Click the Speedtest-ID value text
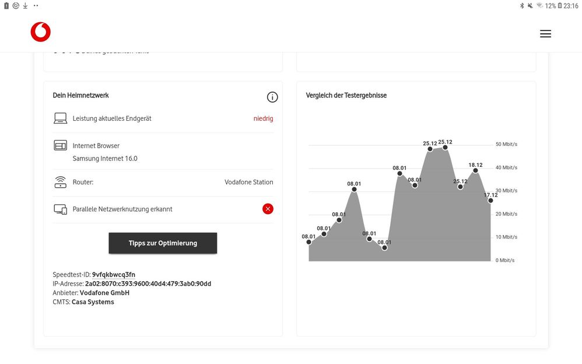Viewport: 582px width, 364px height. point(114,274)
